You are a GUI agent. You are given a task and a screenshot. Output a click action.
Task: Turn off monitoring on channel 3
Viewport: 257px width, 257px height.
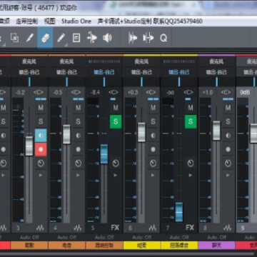[x=41, y=136]
